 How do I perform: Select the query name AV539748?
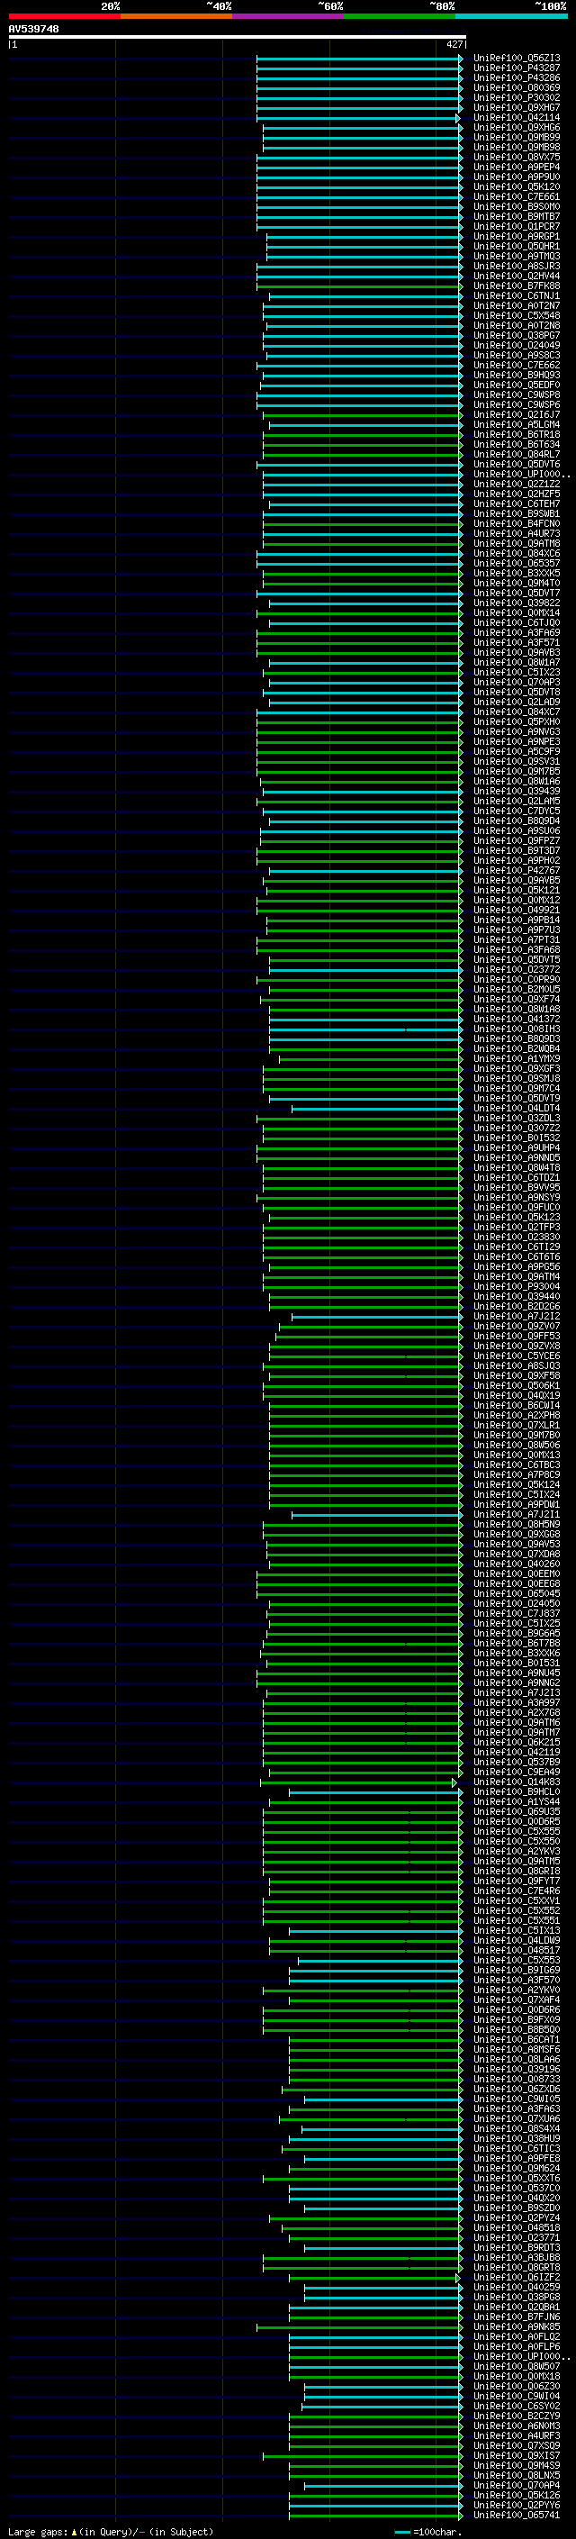(33, 30)
